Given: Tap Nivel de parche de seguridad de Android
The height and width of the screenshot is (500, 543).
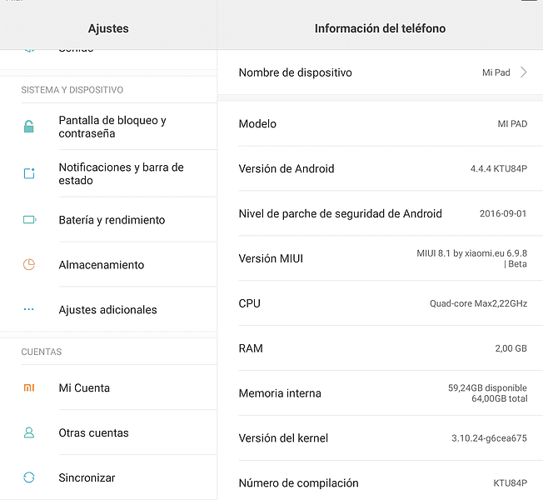Looking at the screenshot, I should point(340,214).
